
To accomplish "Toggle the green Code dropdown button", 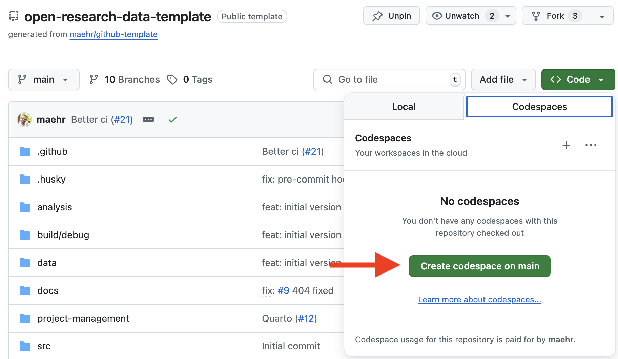I will click(578, 79).
